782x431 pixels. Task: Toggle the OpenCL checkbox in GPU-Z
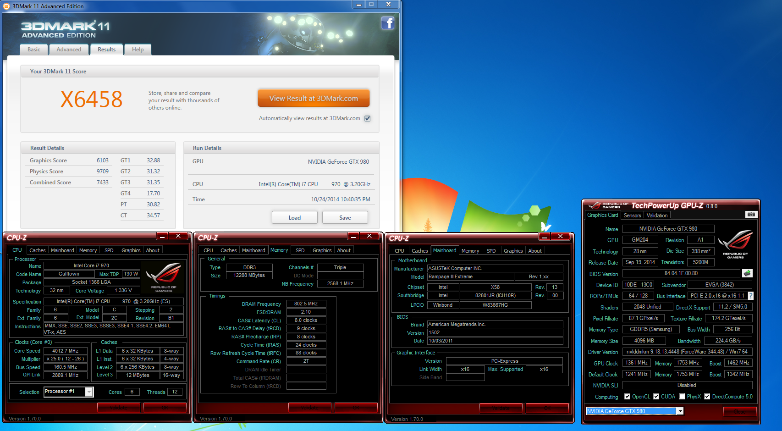click(x=627, y=397)
